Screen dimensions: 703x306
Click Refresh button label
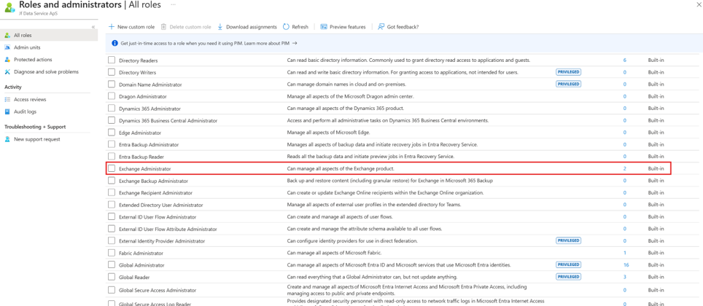point(300,27)
